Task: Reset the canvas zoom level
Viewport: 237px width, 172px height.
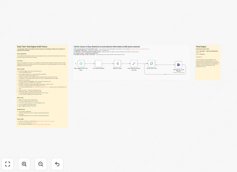Action: coord(57,164)
